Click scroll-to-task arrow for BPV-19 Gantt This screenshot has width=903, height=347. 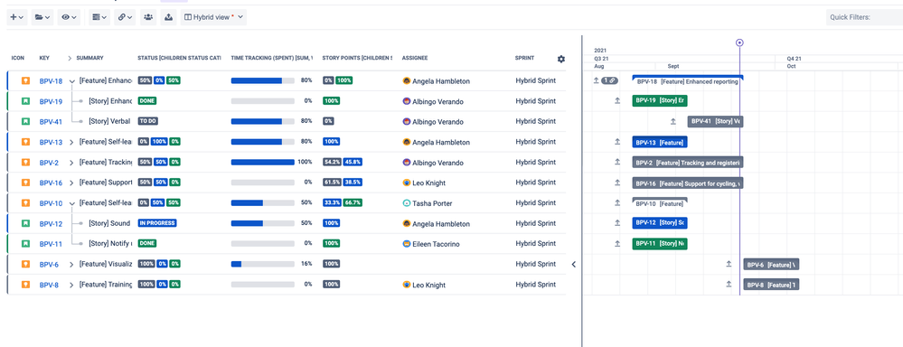617,100
